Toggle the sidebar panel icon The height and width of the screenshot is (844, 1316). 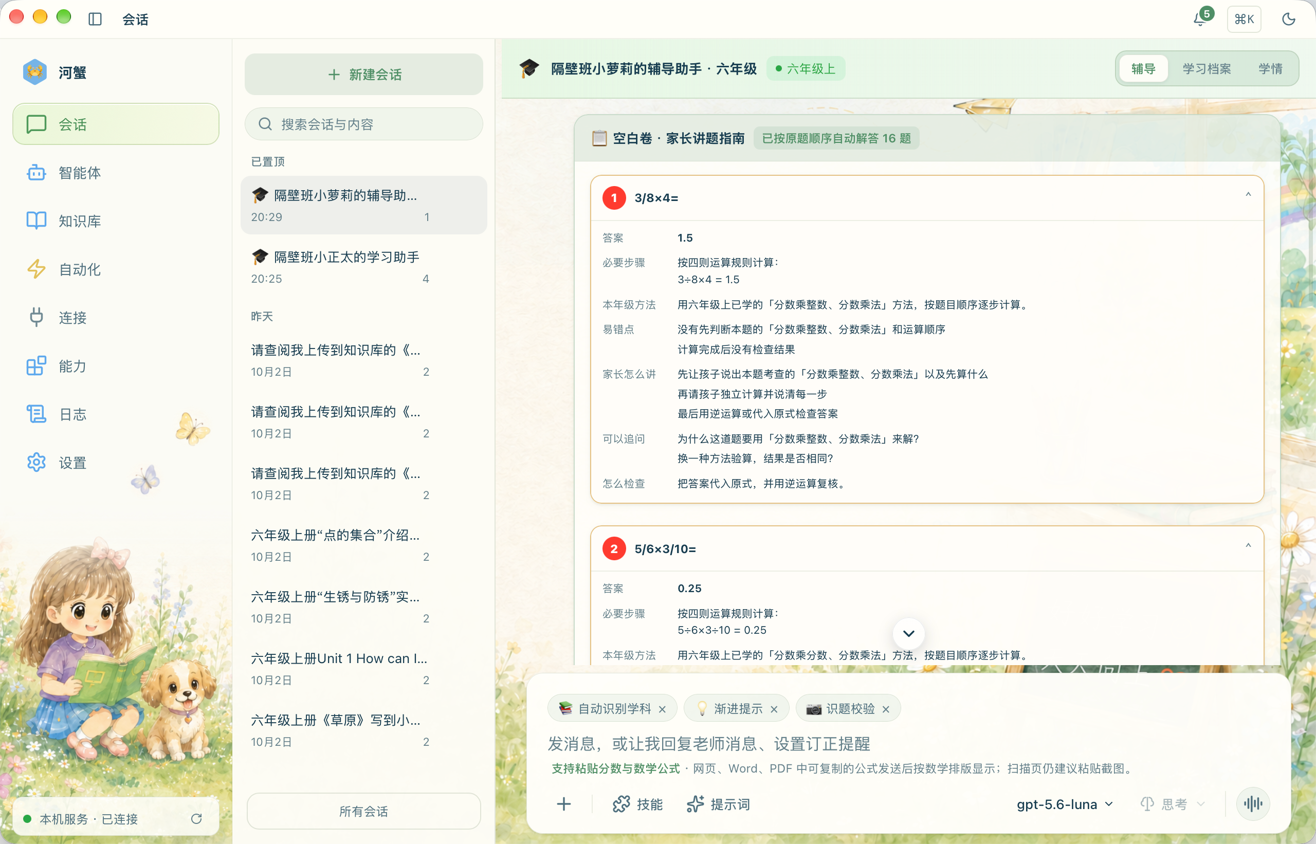point(95,19)
